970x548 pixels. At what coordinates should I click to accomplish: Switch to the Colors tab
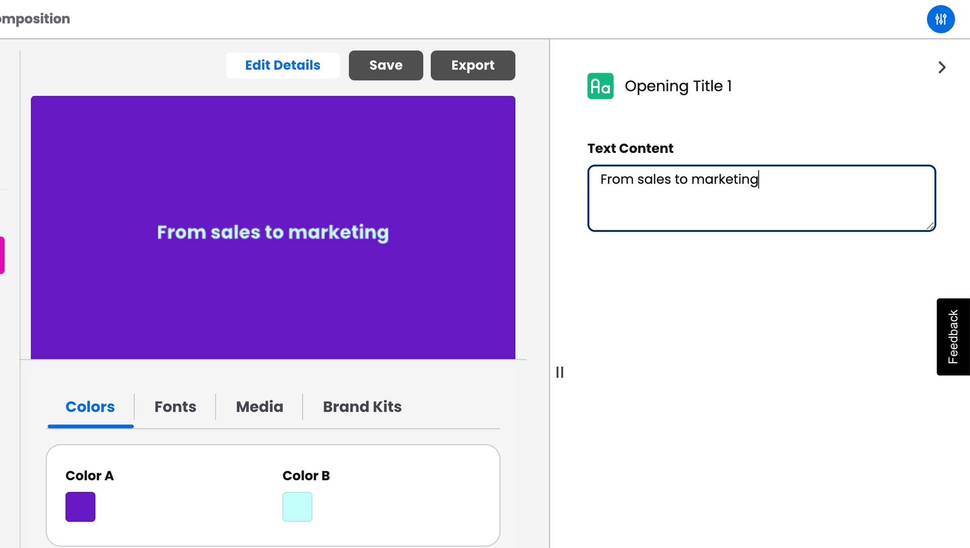coord(90,407)
